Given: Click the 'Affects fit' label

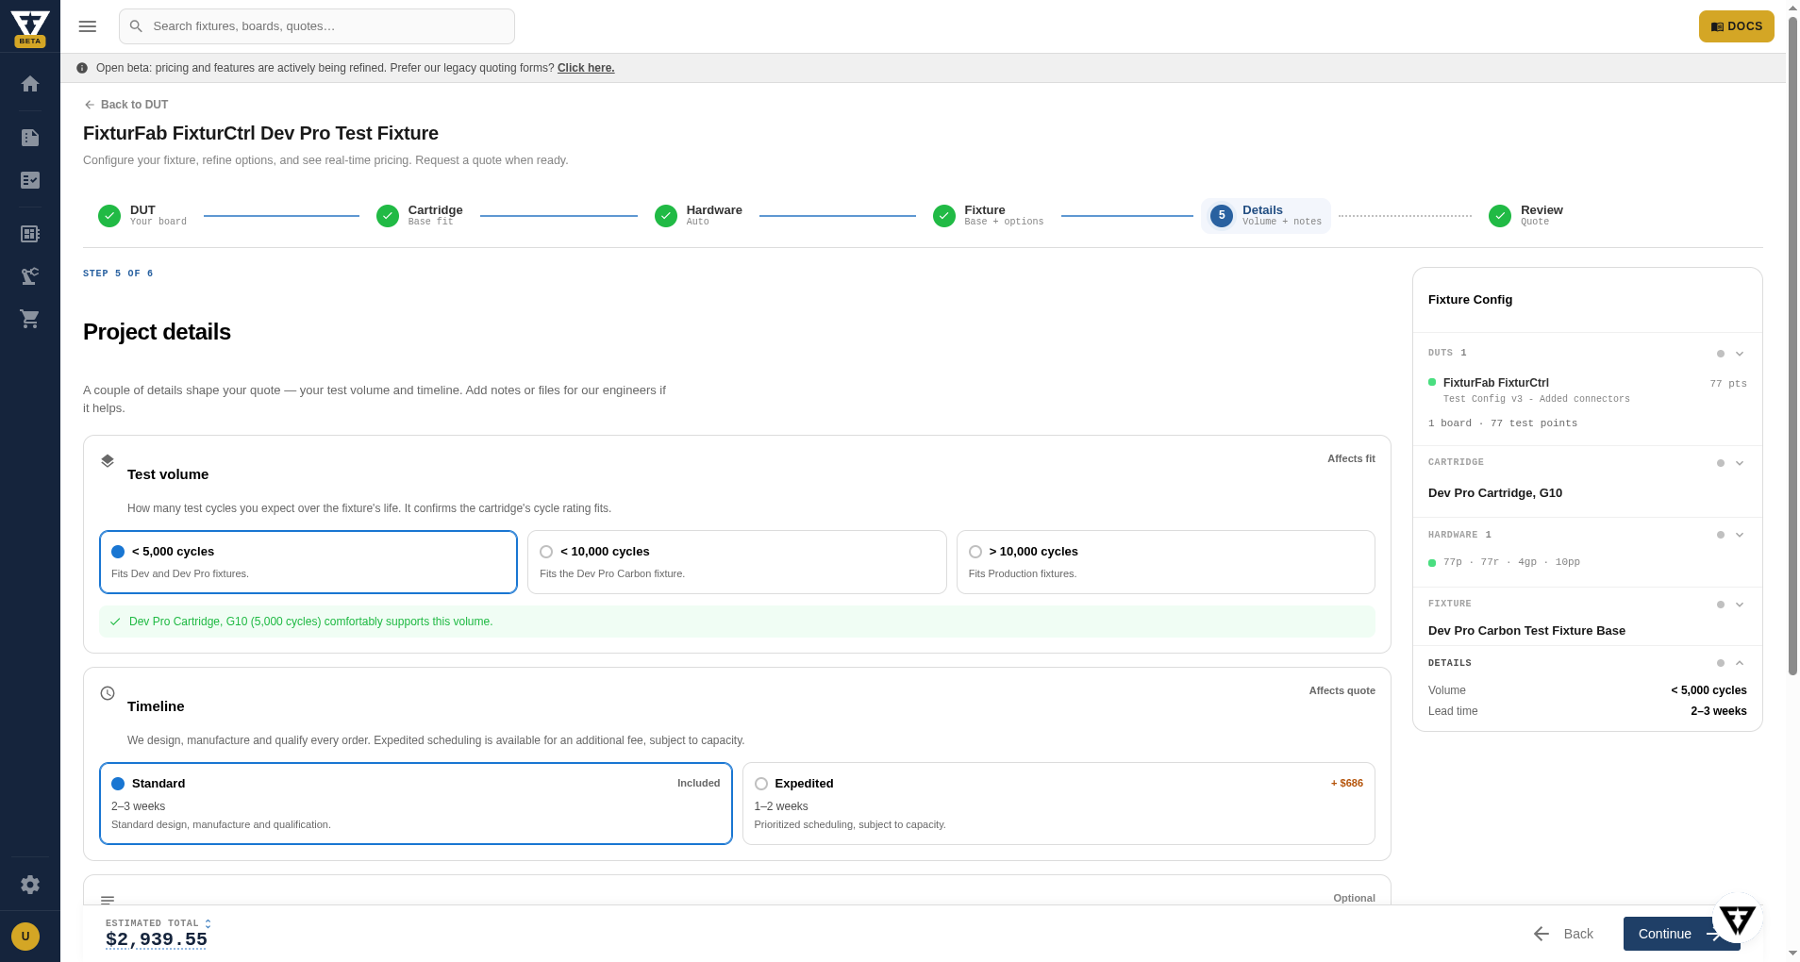Looking at the screenshot, I should [x=1351, y=458].
